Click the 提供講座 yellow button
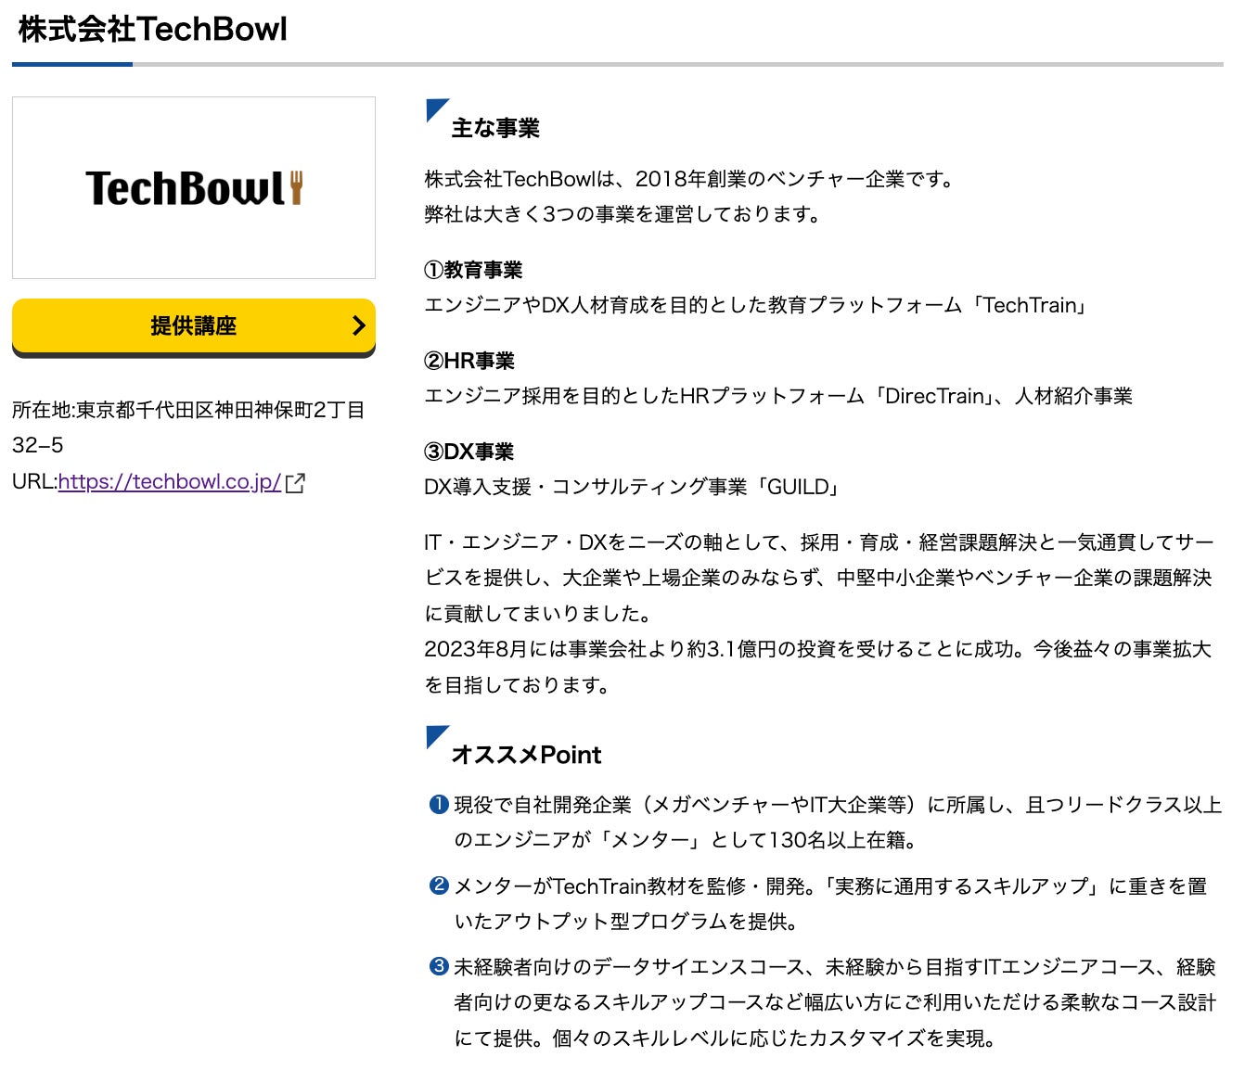The width and height of the screenshot is (1245, 1070). click(x=194, y=326)
